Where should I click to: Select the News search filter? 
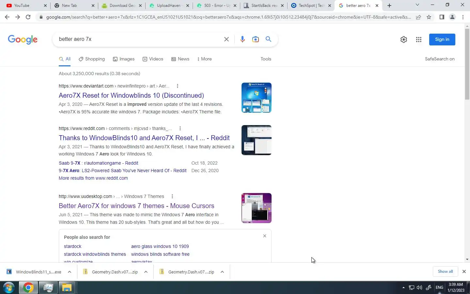point(180,59)
